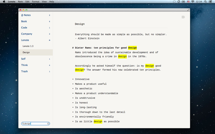Clear the search with the x icon
Screen dimensions: 215x134
click(48, 124)
